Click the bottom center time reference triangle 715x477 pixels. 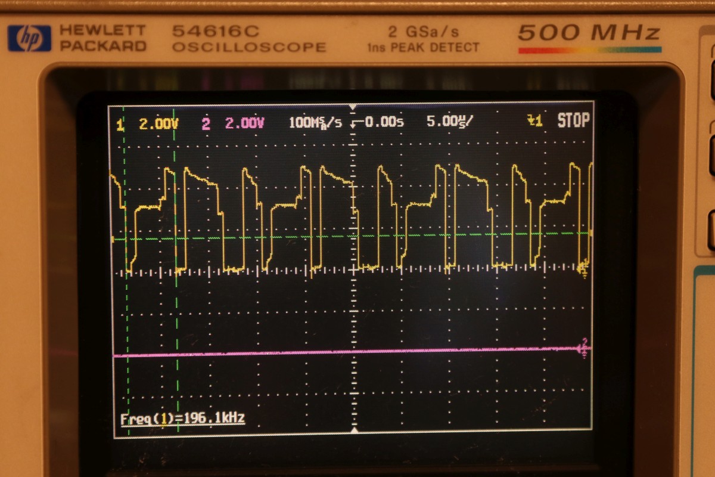tap(354, 430)
